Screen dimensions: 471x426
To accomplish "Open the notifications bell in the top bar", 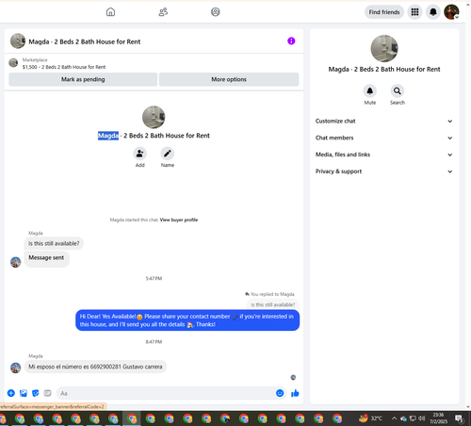I will point(433,12).
